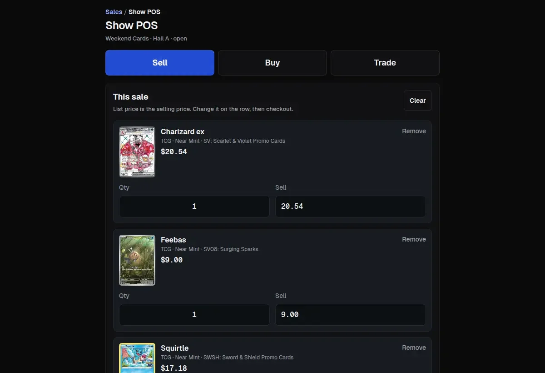Select the Squirtle card title
Viewport: 545px width, 373px height.
[175, 348]
